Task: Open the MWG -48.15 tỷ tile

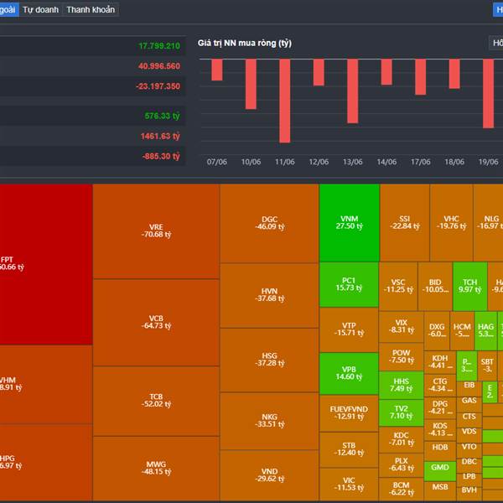Action: tap(156, 469)
